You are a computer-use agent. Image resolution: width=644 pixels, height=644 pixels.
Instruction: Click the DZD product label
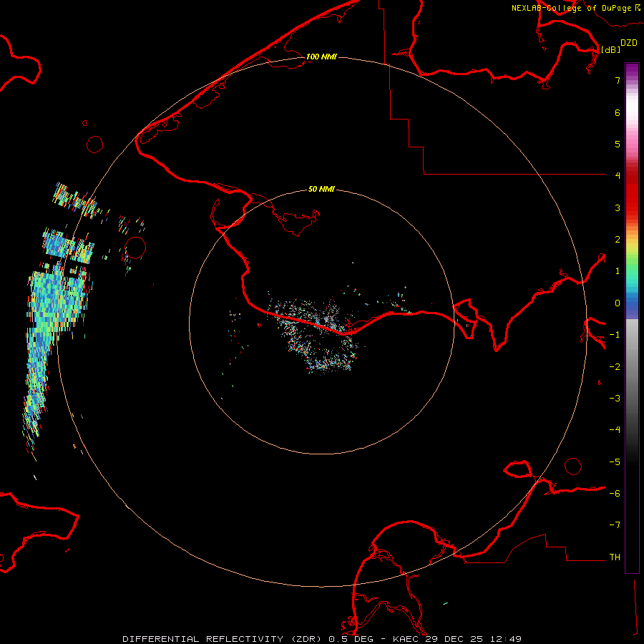click(x=629, y=43)
